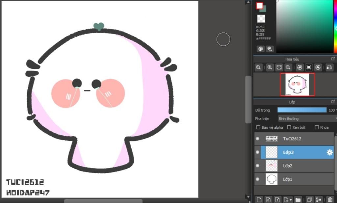Open Lớp3 layer settings gear

(329, 152)
